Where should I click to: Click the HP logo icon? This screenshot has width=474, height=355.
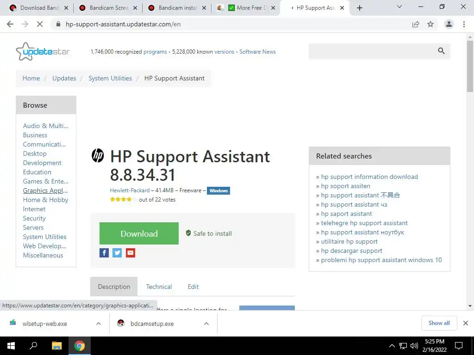98,155
